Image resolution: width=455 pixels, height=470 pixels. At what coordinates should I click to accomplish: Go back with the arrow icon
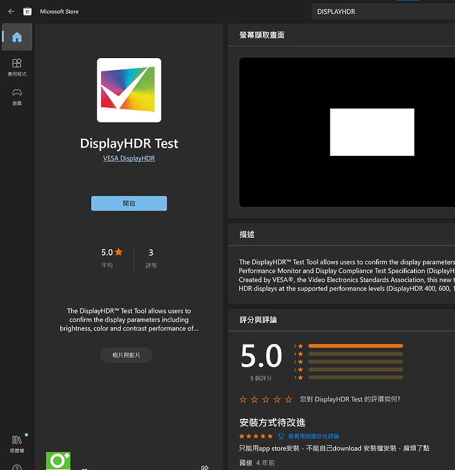tap(11, 11)
